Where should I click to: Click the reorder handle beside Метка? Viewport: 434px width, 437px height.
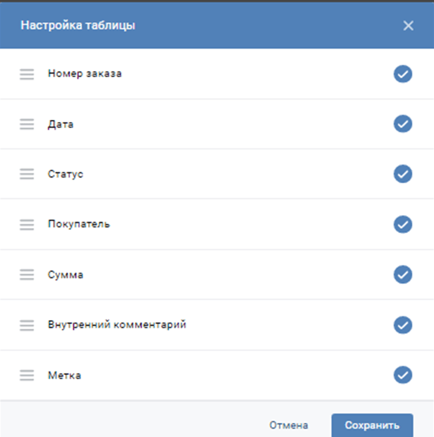[x=27, y=375]
